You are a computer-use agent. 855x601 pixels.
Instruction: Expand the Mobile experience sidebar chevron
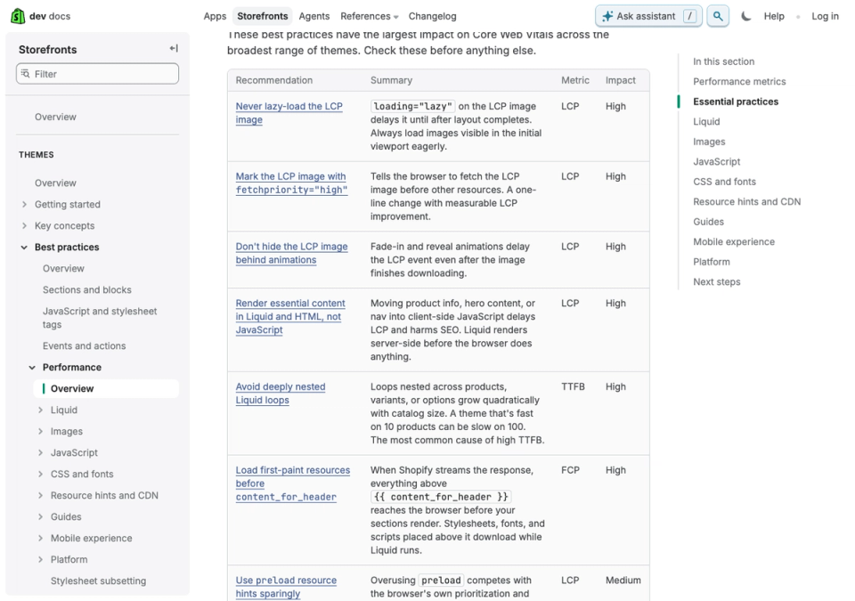click(x=40, y=538)
